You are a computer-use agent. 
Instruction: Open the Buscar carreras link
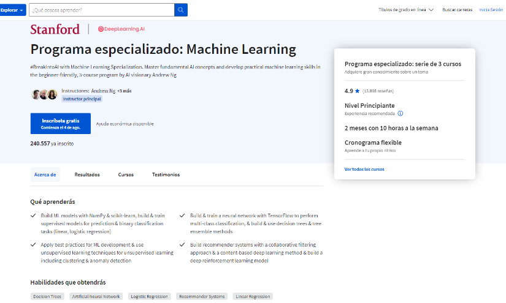click(457, 10)
